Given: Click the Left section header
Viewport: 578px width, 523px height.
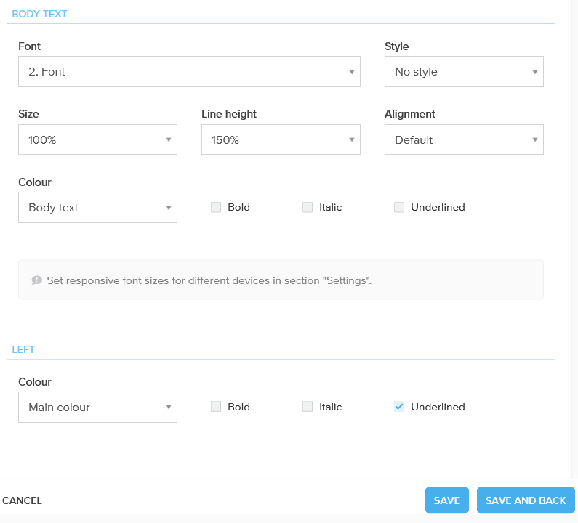Looking at the screenshot, I should 24,349.
